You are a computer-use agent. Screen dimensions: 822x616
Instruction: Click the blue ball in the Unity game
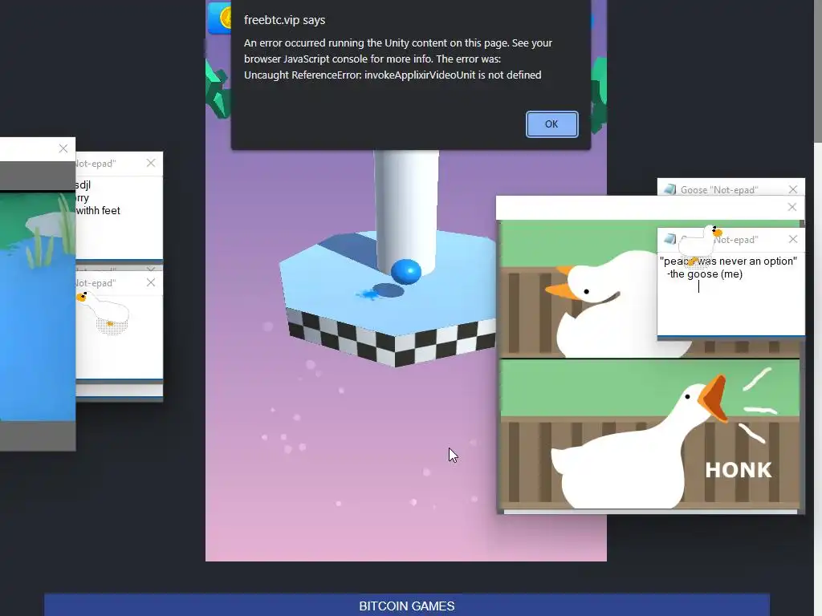pos(405,271)
